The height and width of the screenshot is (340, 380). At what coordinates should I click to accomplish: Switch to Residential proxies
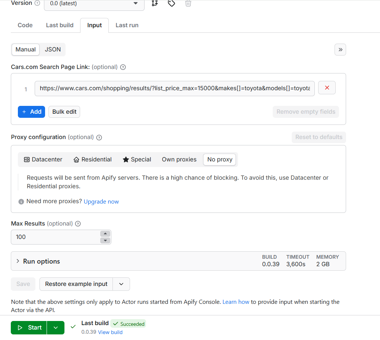[92, 159]
